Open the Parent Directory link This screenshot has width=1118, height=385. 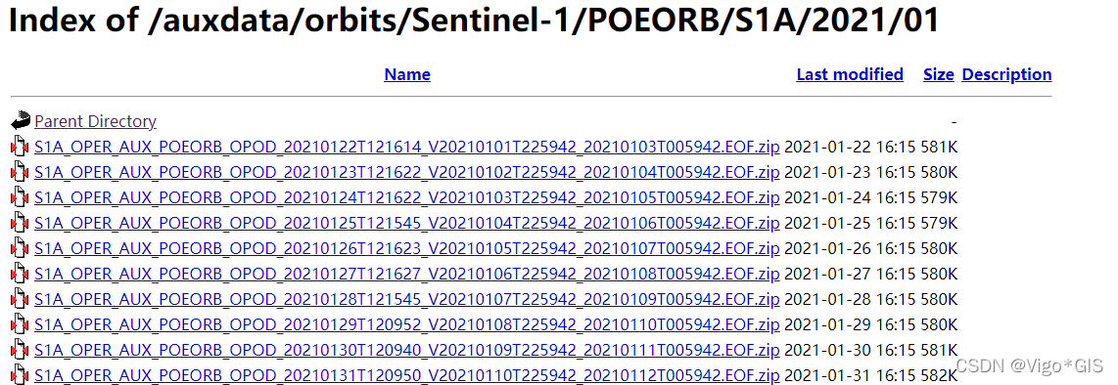coord(96,122)
